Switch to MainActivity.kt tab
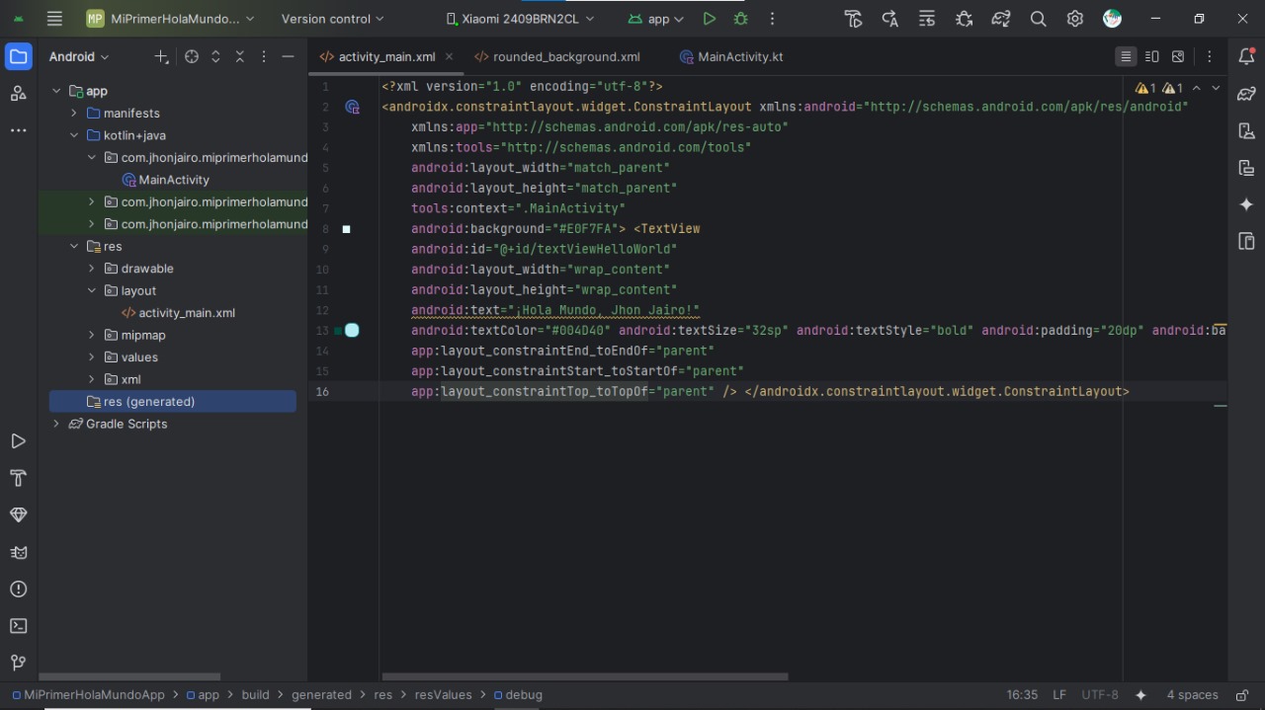The image size is (1265, 710). click(731, 57)
